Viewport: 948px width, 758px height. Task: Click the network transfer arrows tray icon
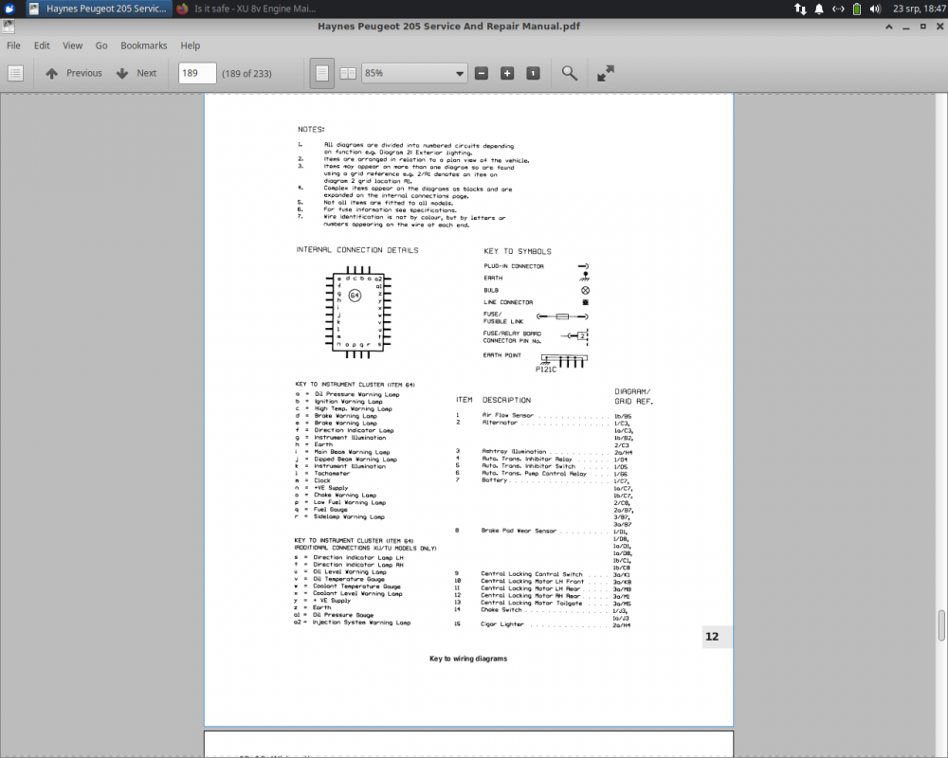point(800,9)
